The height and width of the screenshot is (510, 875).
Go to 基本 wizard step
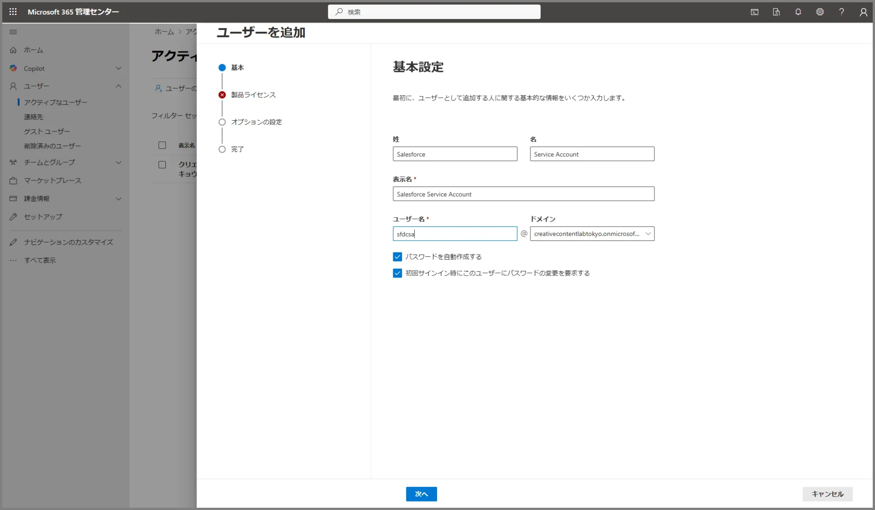(x=237, y=67)
